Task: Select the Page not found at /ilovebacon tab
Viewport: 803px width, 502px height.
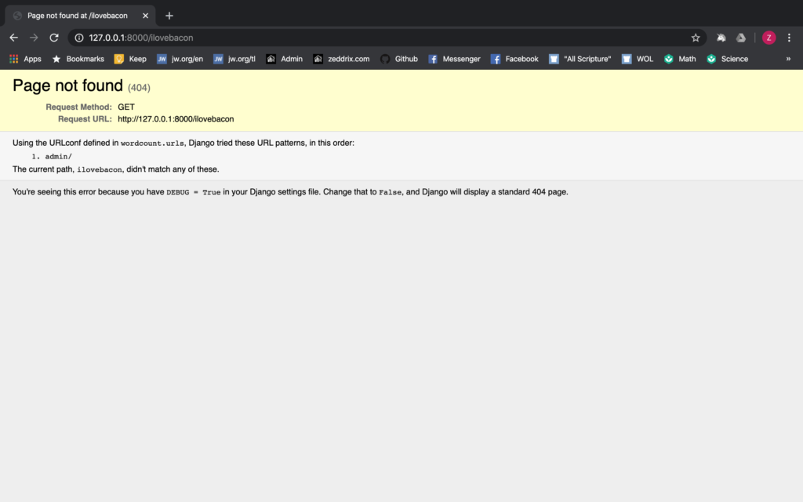Action: point(81,16)
